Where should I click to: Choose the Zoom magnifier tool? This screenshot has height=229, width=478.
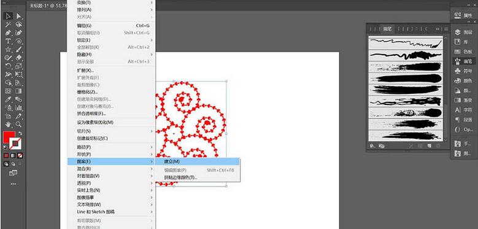[x=18, y=124]
